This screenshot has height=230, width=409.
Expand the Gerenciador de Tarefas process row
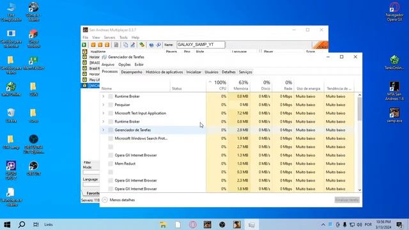coord(104,130)
